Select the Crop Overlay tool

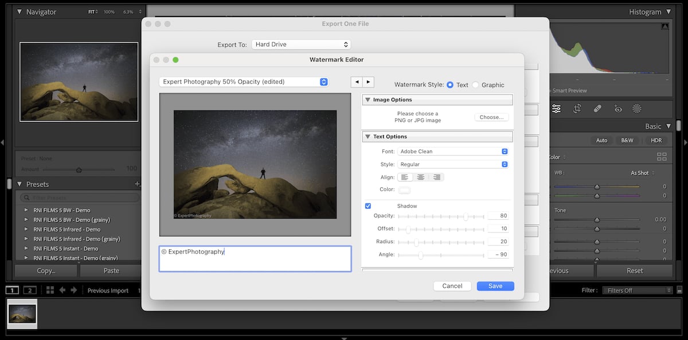pos(577,108)
